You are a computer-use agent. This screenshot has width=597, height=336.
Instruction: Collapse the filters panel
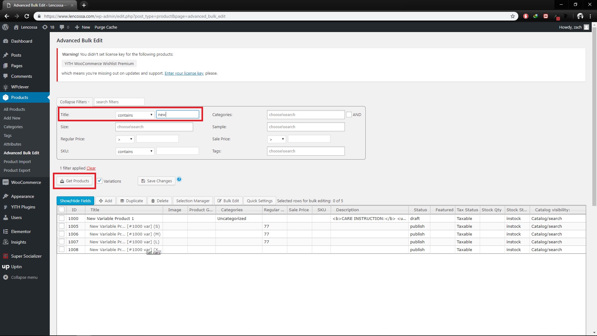(74, 102)
